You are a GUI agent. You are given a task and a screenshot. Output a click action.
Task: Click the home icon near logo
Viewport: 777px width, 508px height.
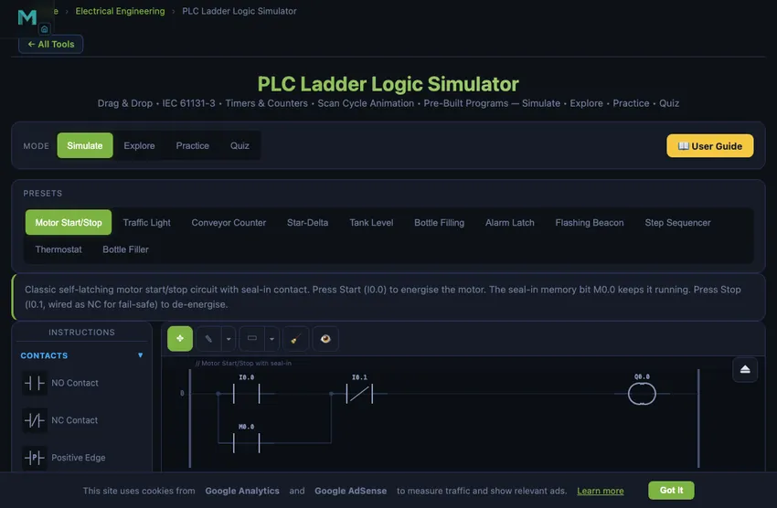point(44,29)
